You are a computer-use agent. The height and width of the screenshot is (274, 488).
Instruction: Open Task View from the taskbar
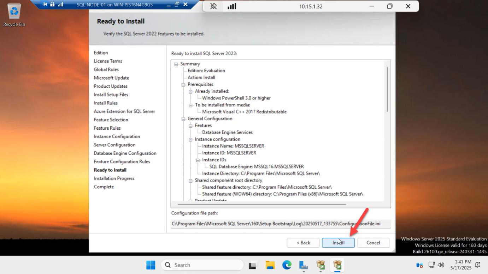pos(253,265)
